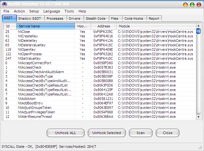Click address 0xF8F64016 cell

[x=103, y=36]
